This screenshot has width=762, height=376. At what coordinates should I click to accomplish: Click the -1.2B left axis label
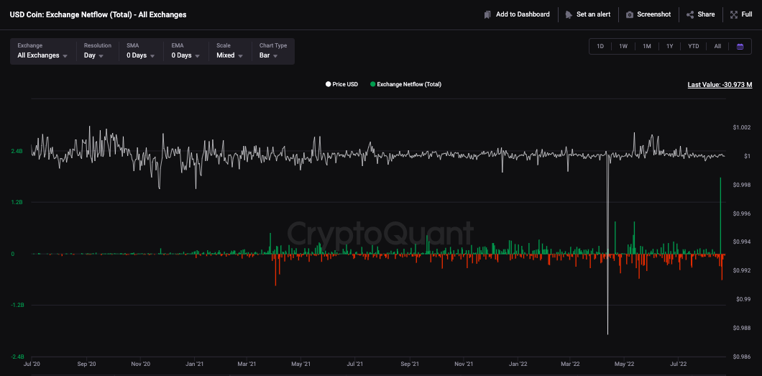pyautogui.click(x=16, y=305)
